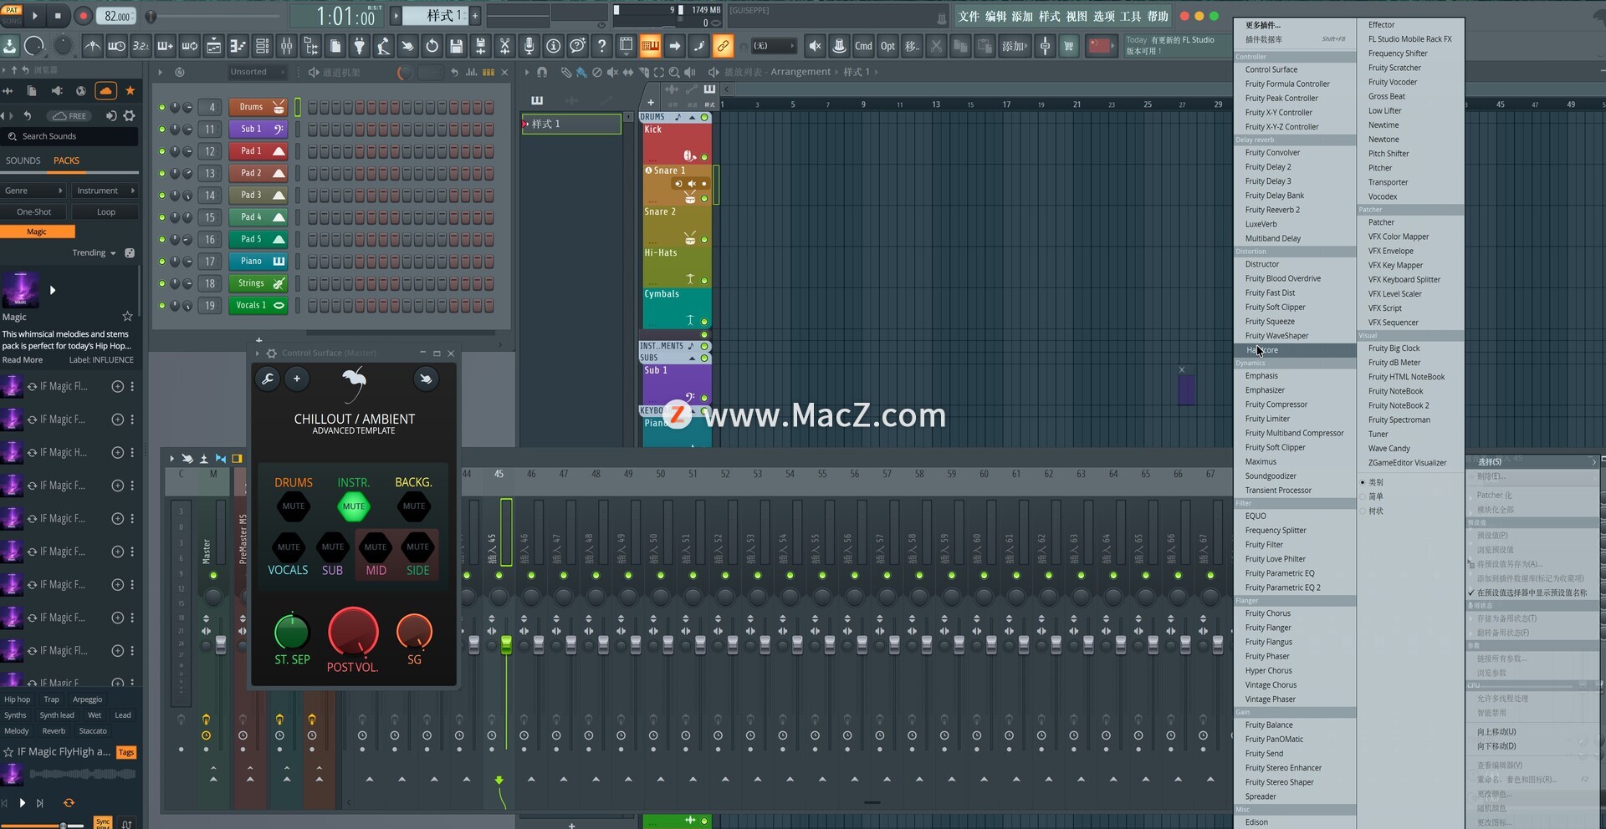Open the Unsorted channel filter dropdown
1606x829 pixels.
pos(258,72)
